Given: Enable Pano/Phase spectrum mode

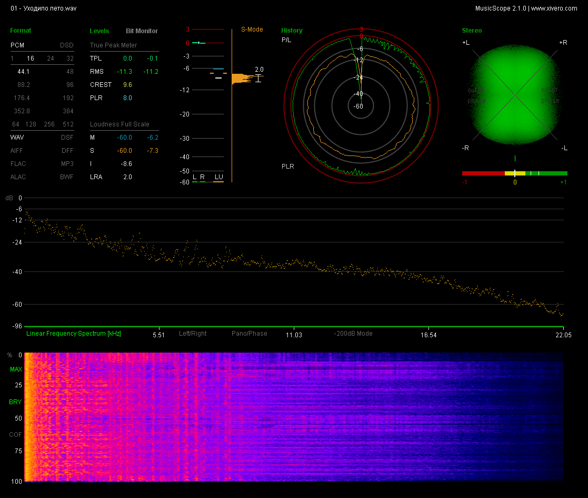Looking at the screenshot, I should (x=250, y=333).
